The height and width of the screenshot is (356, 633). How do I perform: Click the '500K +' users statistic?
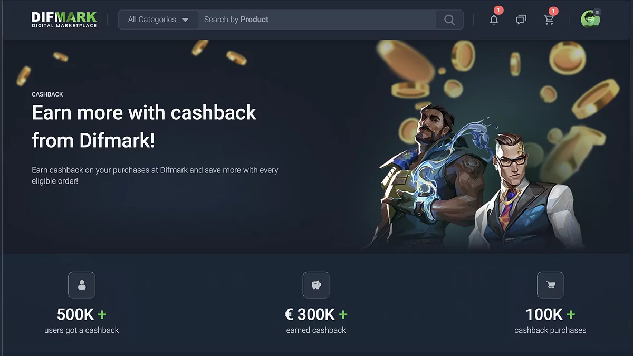pos(82,315)
